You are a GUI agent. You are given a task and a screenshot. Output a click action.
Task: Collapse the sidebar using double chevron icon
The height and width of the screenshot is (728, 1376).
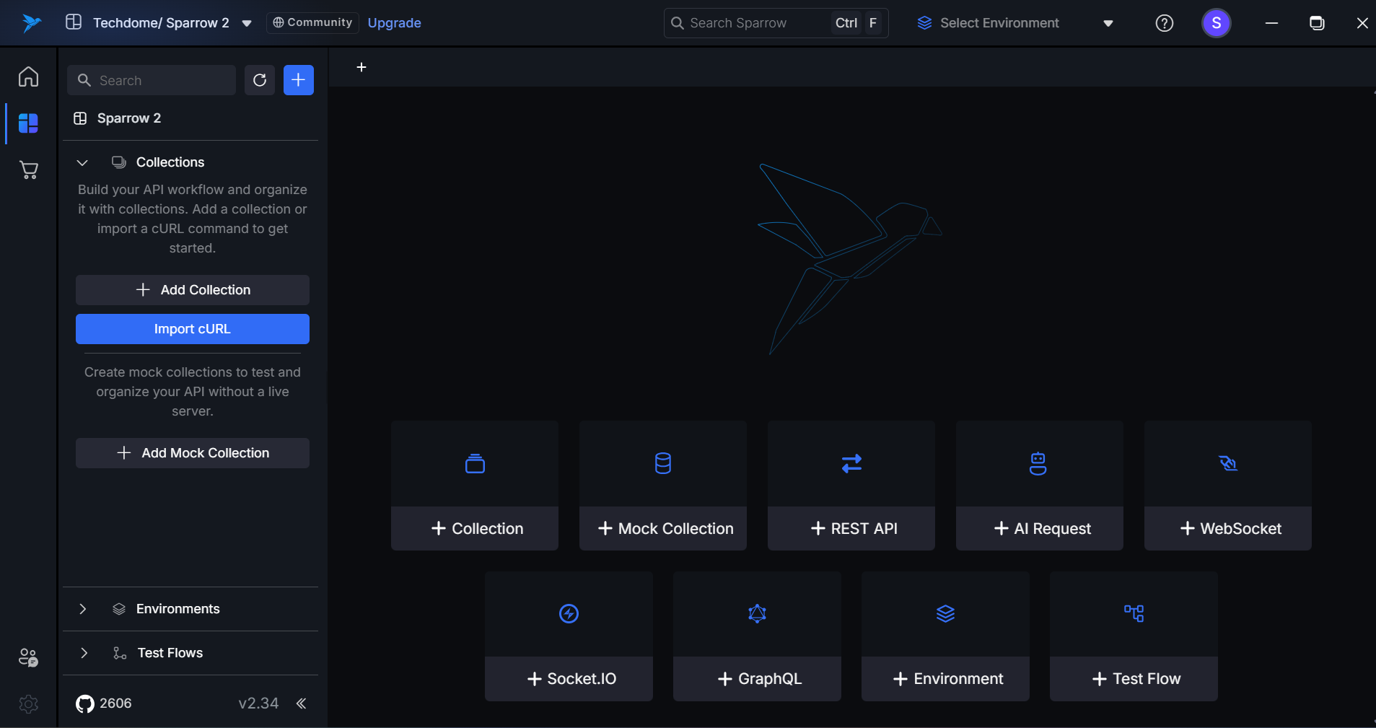point(301,703)
